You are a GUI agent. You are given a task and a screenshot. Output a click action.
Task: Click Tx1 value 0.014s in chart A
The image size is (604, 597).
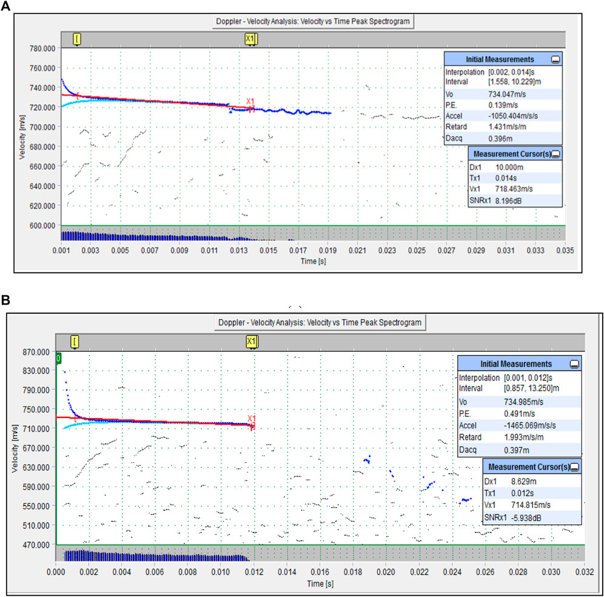click(x=506, y=178)
